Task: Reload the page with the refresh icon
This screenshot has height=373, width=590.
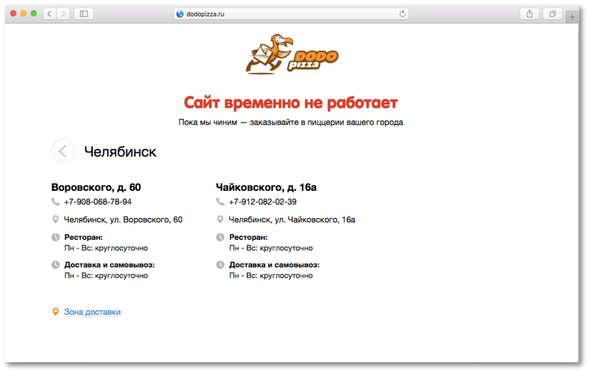Action: point(402,14)
